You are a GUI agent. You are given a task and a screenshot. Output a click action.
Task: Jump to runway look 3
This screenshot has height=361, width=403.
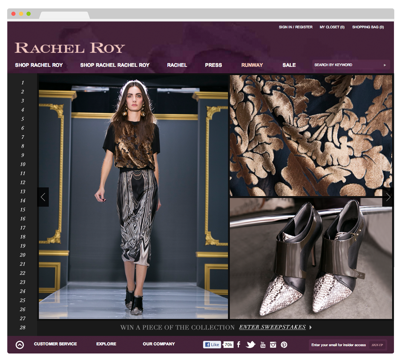click(23, 101)
